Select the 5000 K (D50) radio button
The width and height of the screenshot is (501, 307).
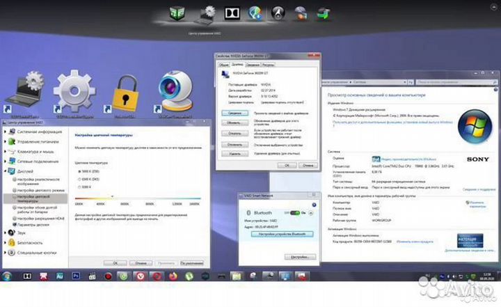(79, 171)
